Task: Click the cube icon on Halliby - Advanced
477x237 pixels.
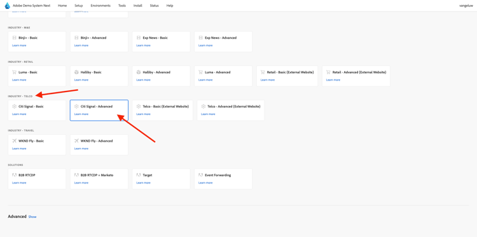Action: (x=139, y=72)
